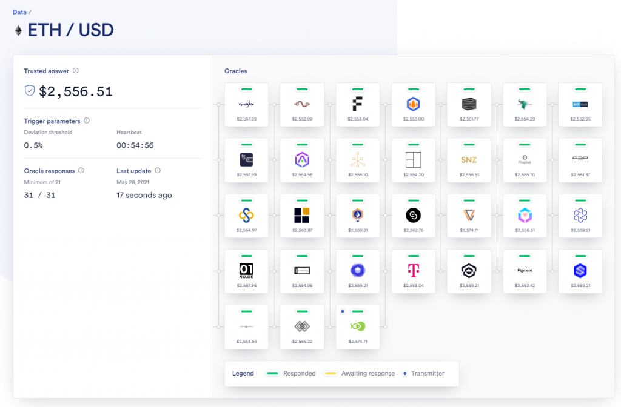The image size is (621, 407).
Task: Select the green bull oracle logo
Action: 525,104
